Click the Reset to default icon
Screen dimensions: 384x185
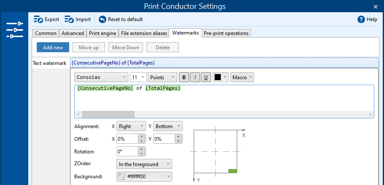coord(103,19)
